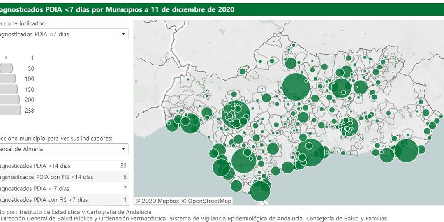Click the green dashboard title header bar
The image size is (444, 222).
tap(222, 9)
